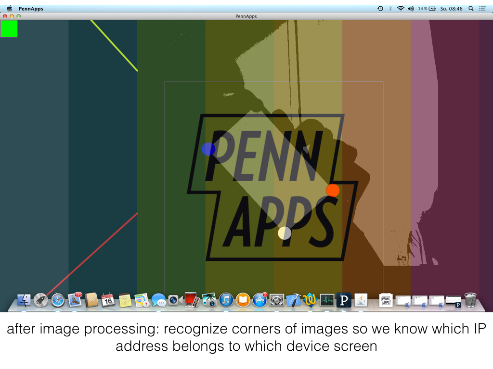The height and width of the screenshot is (369, 493).
Task: Open Safari compass icon in dock
Action: 58,300
